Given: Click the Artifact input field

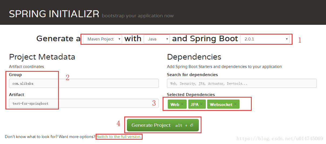Looking at the screenshot, I should click(x=84, y=103).
